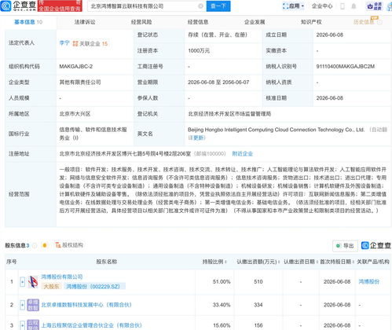Switch to the 经营风险 tab

[x=141, y=22]
